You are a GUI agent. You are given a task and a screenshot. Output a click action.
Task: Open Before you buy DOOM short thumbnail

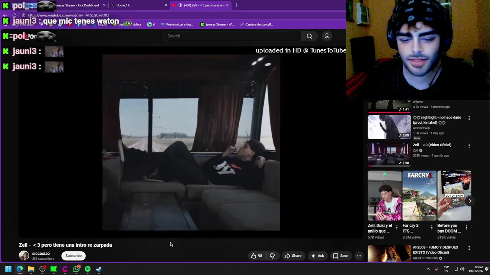coord(454,196)
